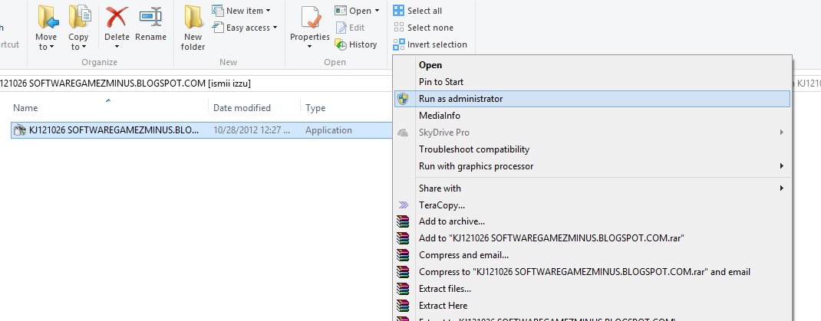
Task: Click the Open icon in ribbon Open group
Action: point(341,11)
